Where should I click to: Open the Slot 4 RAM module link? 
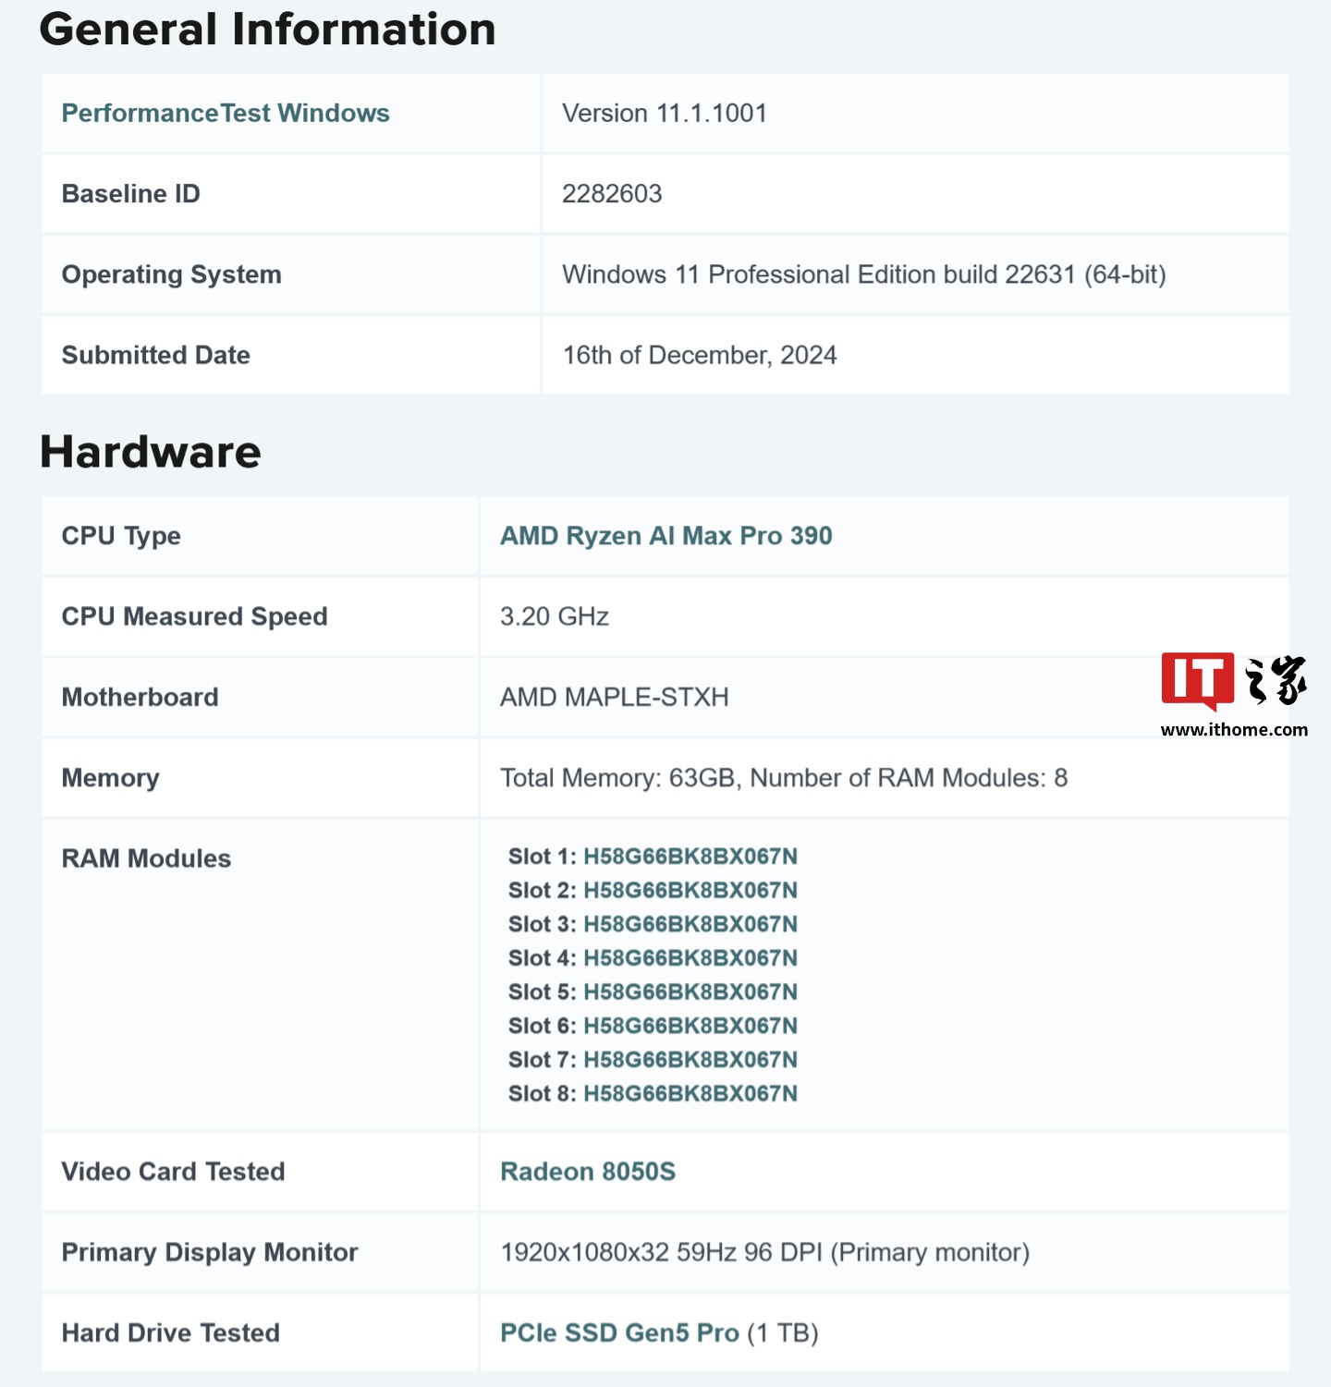690,958
